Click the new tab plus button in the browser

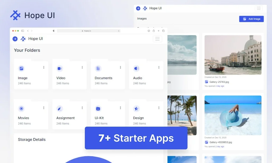(x=159, y=31)
